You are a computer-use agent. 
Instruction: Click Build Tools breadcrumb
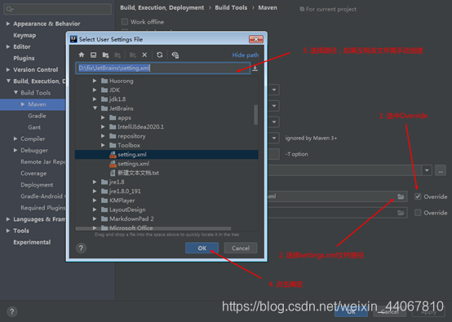point(231,8)
